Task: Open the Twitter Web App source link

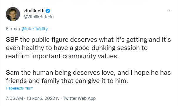Action: [79, 98]
